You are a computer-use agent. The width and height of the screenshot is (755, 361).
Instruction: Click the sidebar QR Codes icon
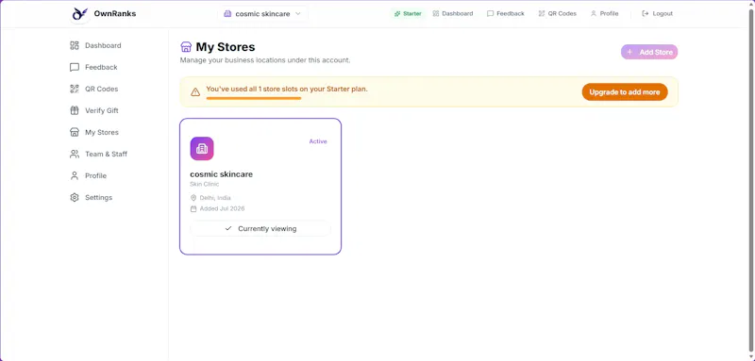click(x=75, y=89)
